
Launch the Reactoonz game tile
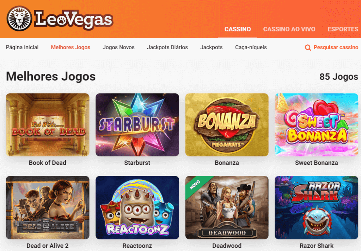(137, 208)
